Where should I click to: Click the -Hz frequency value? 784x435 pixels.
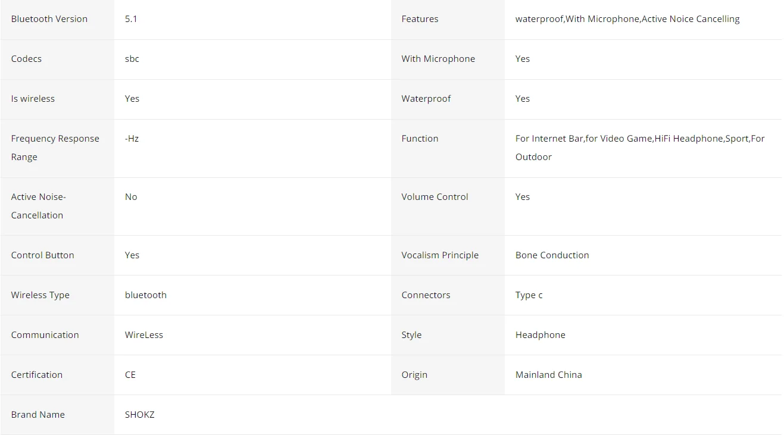[x=132, y=139]
